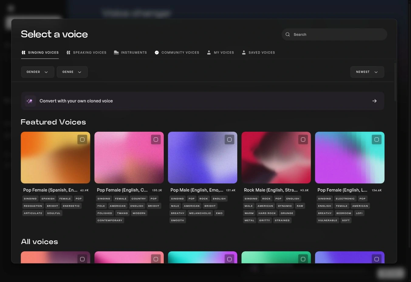Click the LOFI tag

[x=359, y=213]
